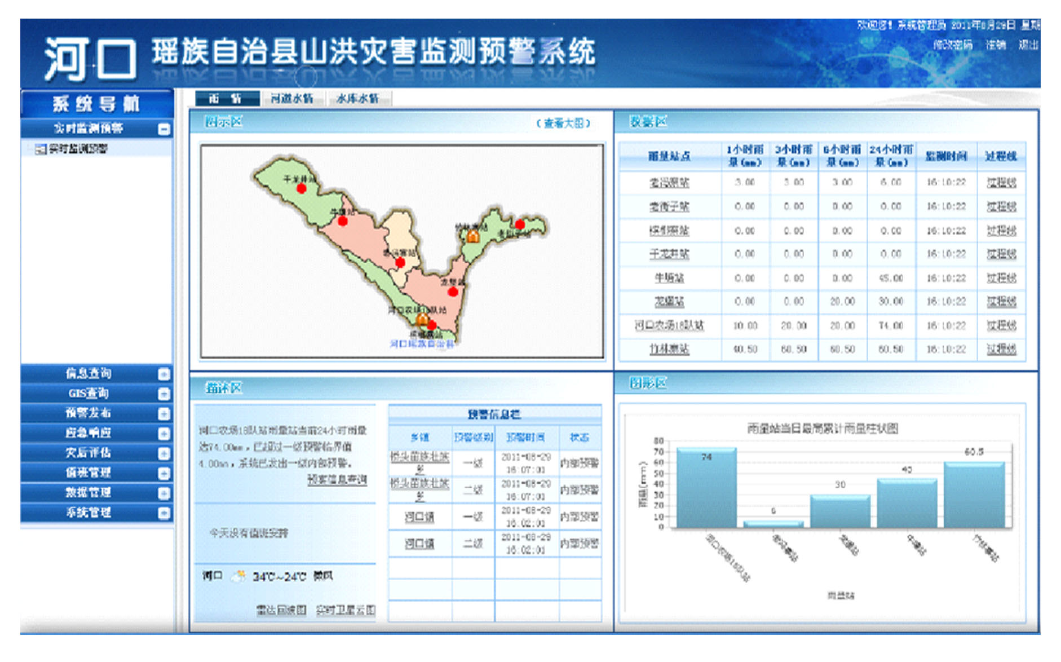Click the weather icon beside 河口 forecast
Image resolution: width=1061 pixels, height=662 pixels.
[240, 576]
